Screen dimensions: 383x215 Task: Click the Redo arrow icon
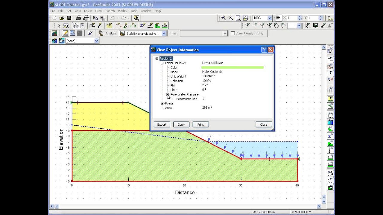tap(124, 18)
